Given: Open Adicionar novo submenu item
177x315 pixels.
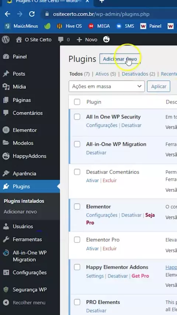Looking at the screenshot, I should click(x=20, y=212).
